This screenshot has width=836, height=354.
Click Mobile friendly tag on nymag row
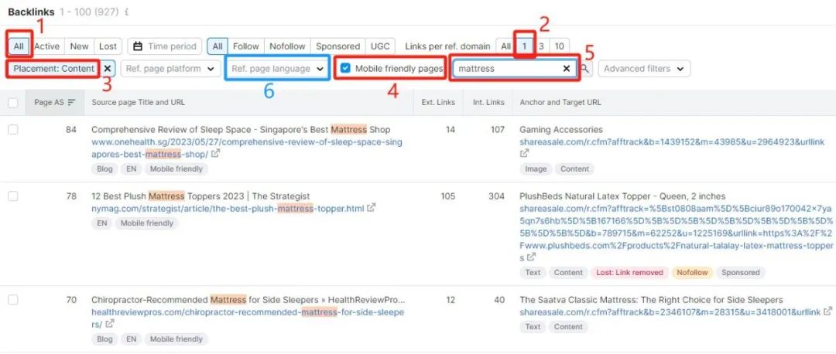[x=146, y=223]
